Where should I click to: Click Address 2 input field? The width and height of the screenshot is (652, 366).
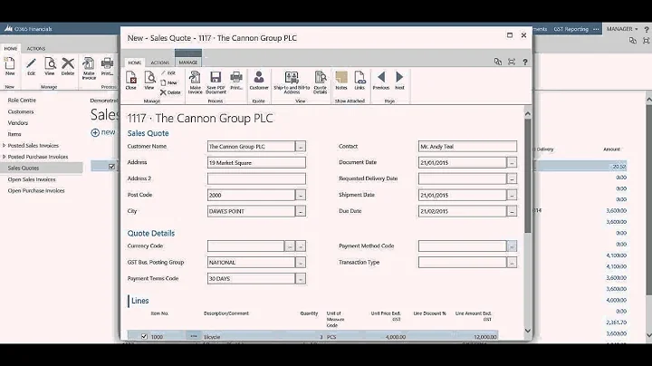coord(256,178)
